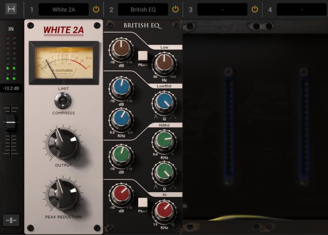Click the Hi band label
The image size is (328, 235).
click(165, 195)
